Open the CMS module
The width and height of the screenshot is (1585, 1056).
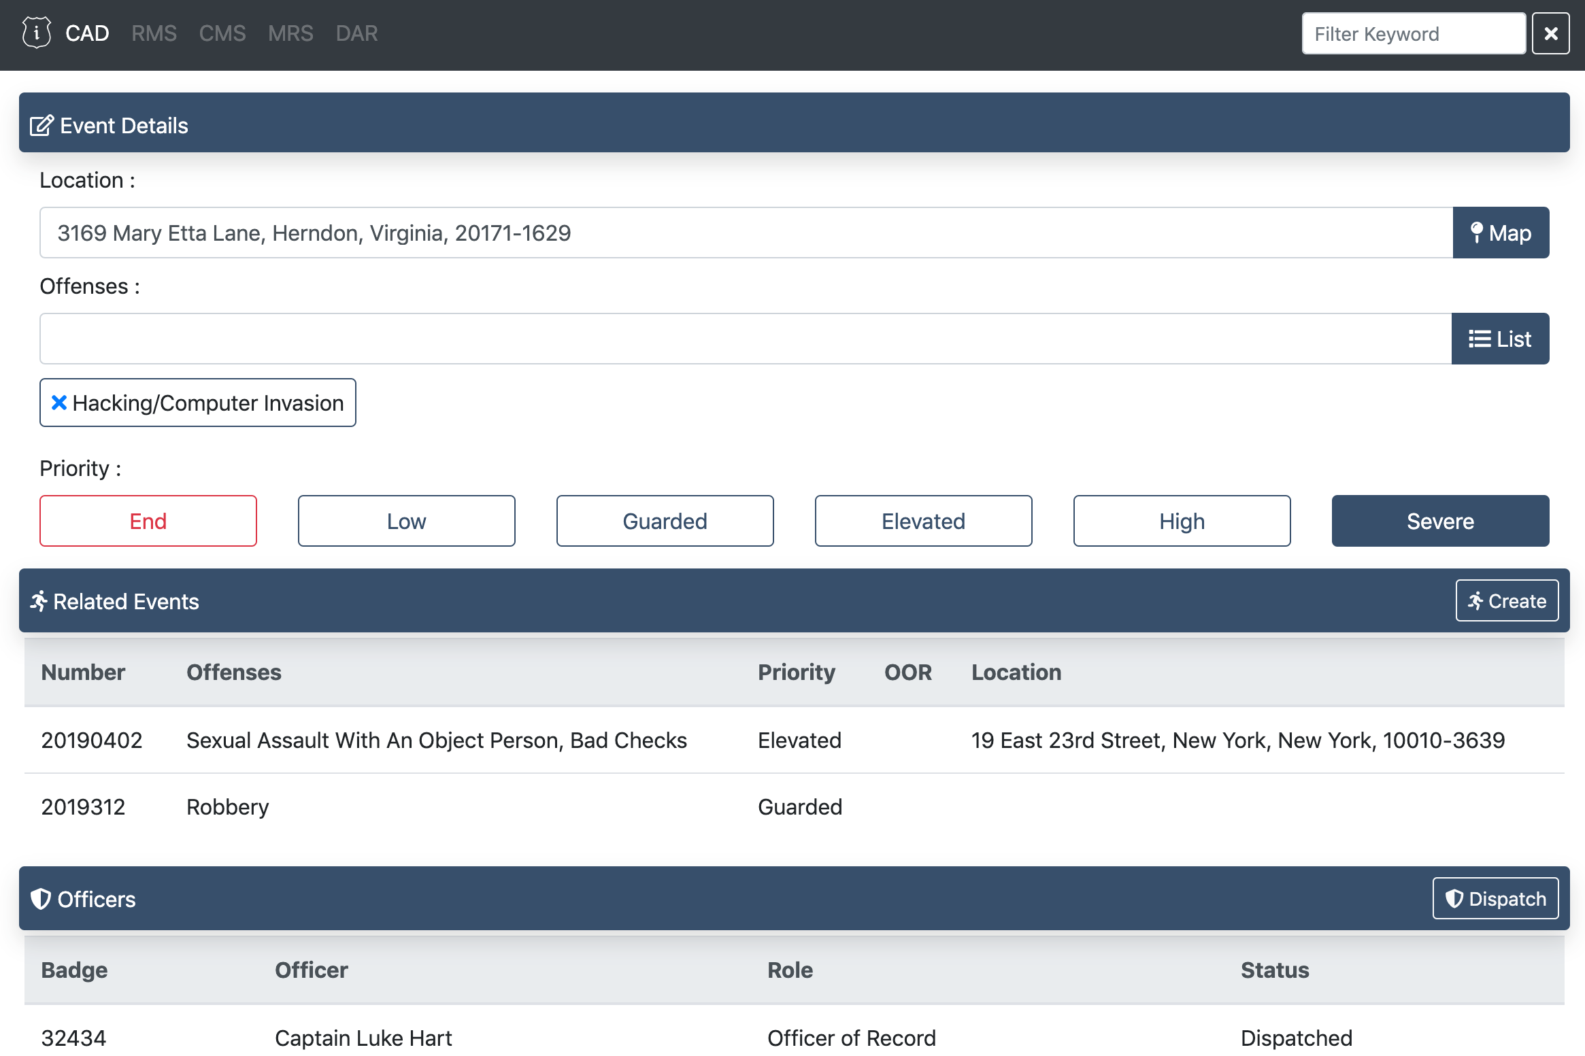222,33
